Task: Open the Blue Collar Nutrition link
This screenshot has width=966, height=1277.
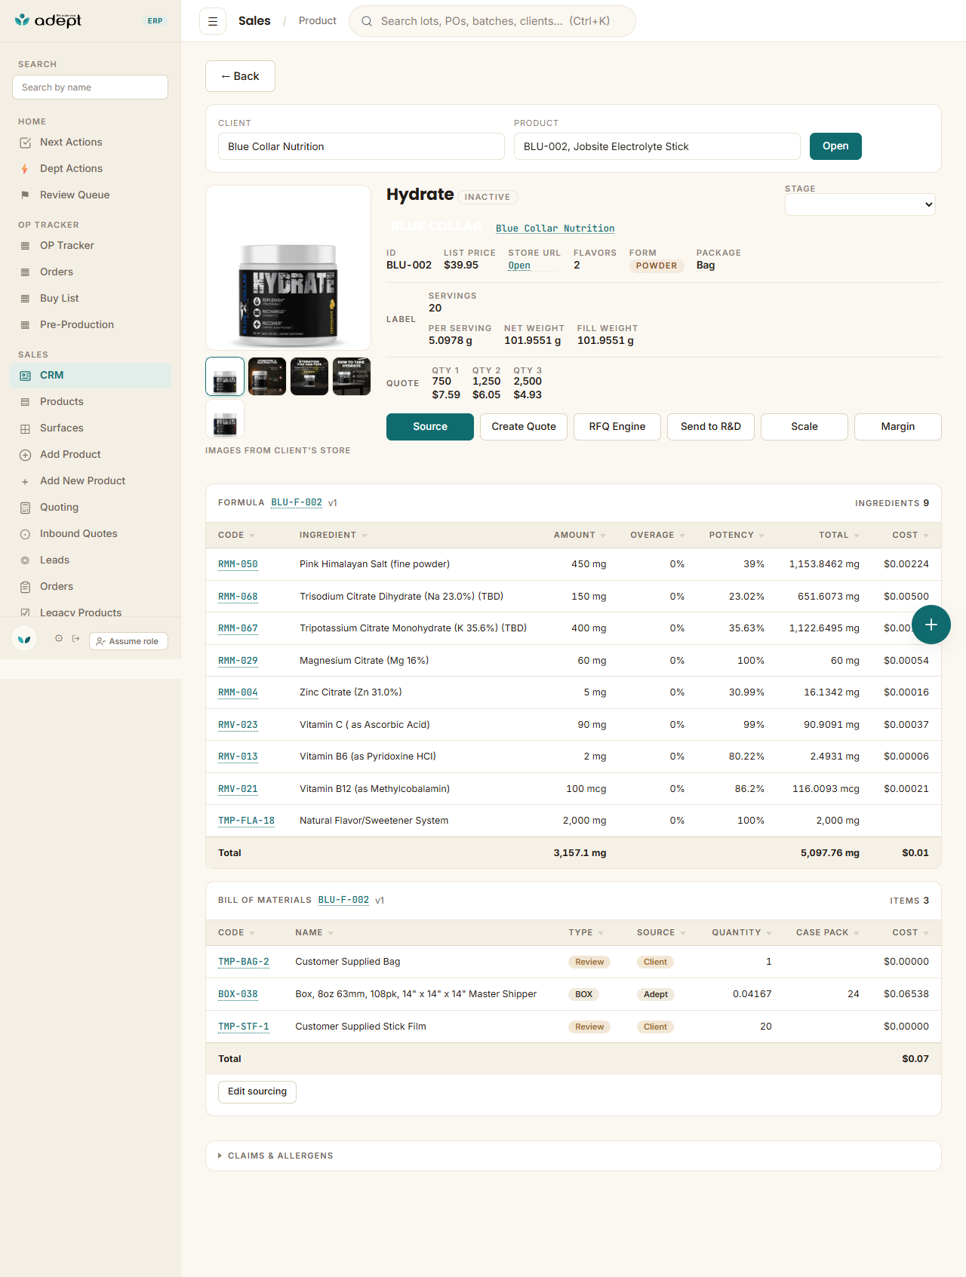Action: 555,229
